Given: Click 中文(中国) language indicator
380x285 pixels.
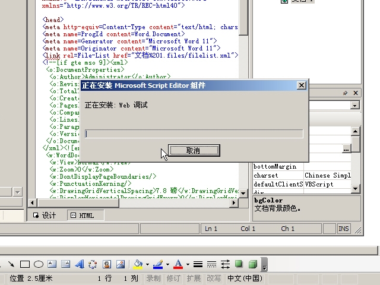Looking at the screenshot, I should (245, 278).
